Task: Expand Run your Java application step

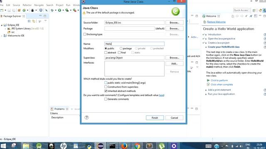Action: tap(206, 94)
